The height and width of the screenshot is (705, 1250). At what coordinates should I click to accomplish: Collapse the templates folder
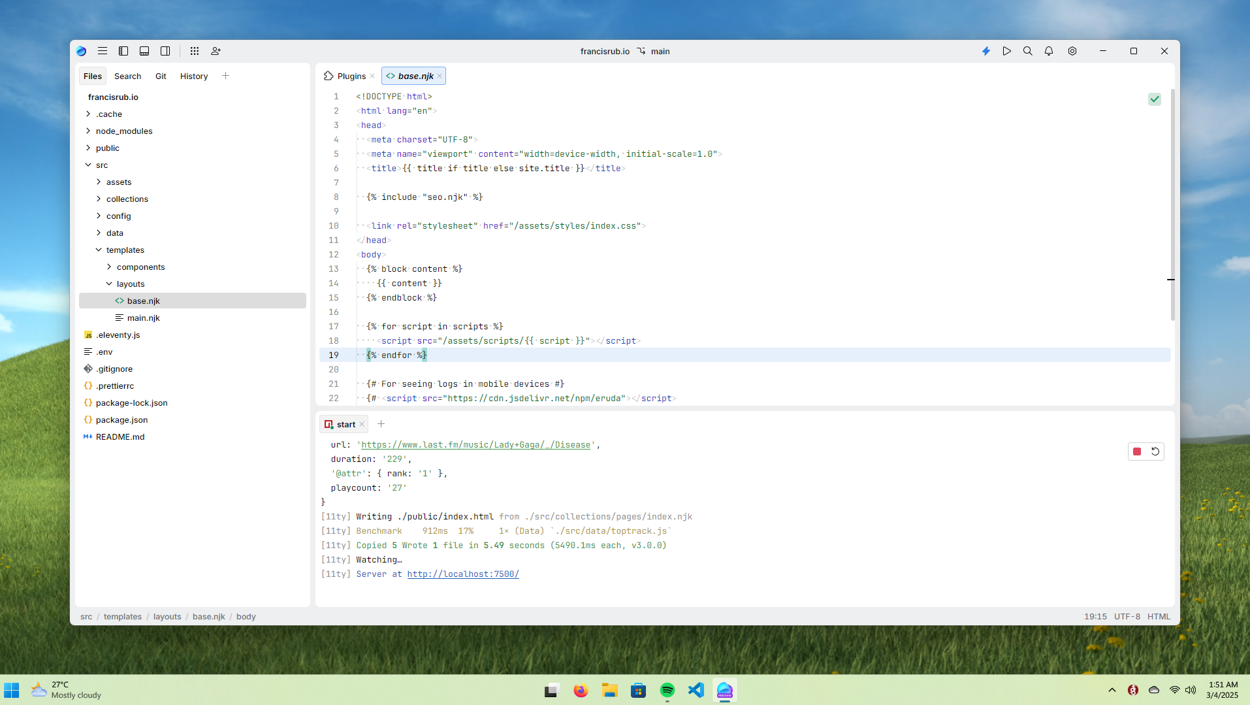point(99,250)
